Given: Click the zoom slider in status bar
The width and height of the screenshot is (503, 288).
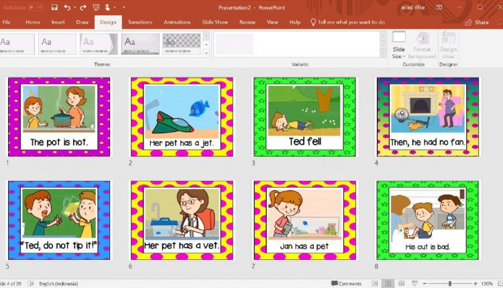Looking at the screenshot, I should click(450, 283).
